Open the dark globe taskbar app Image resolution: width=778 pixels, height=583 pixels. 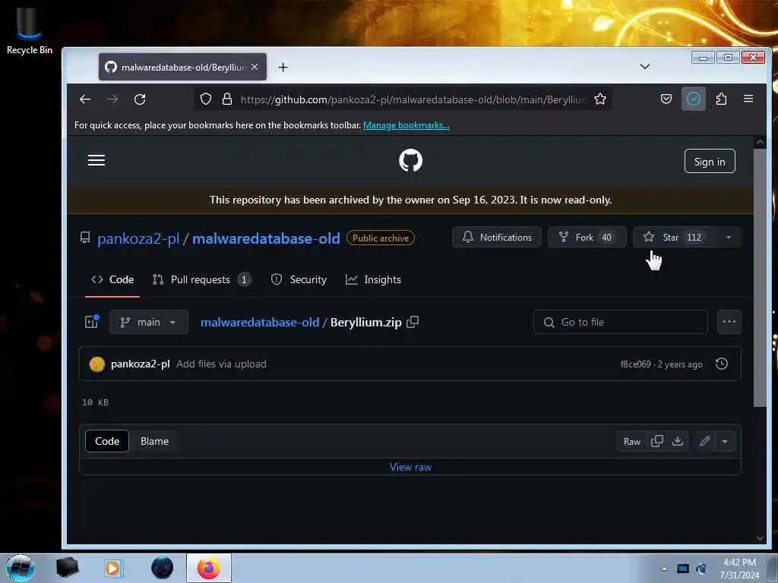pyautogui.click(x=163, y=568)
